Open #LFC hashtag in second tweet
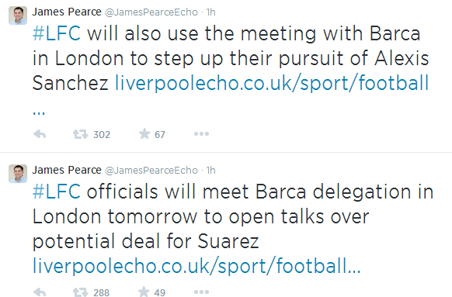Viewport: 452px width, 297px height. coord(57,192)
